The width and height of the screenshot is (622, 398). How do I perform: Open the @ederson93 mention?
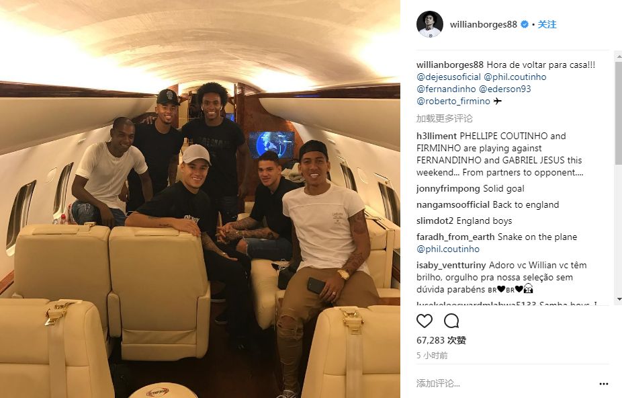pyautogui.click(x=504, y=89)
